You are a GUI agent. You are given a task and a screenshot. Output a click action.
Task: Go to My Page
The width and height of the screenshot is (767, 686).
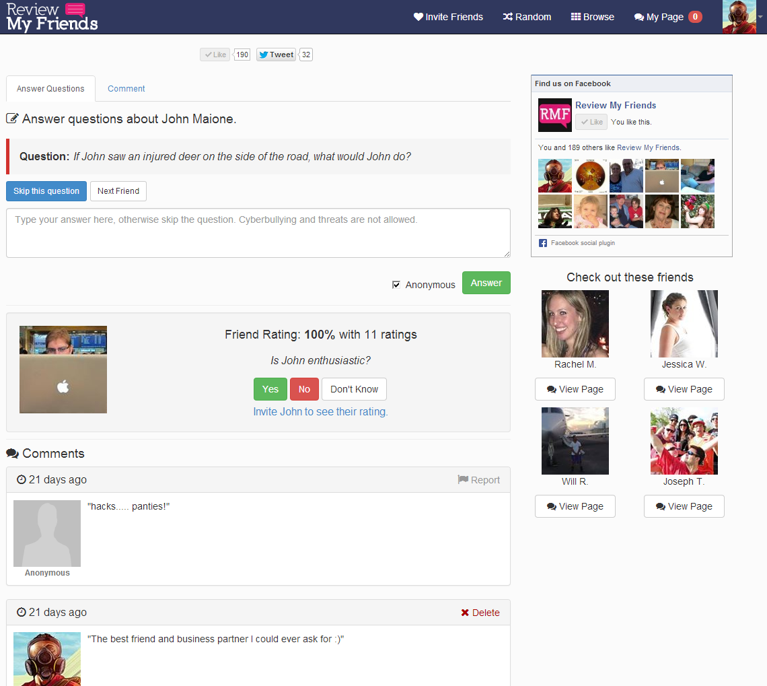click(659, 17)
